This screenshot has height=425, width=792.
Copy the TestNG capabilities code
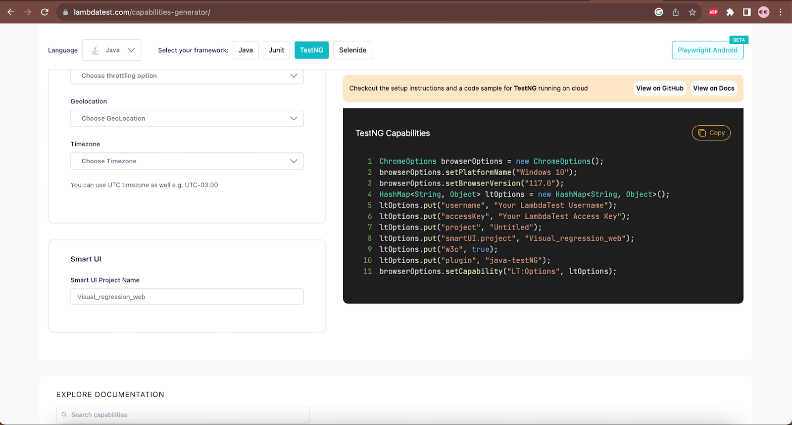711,133
